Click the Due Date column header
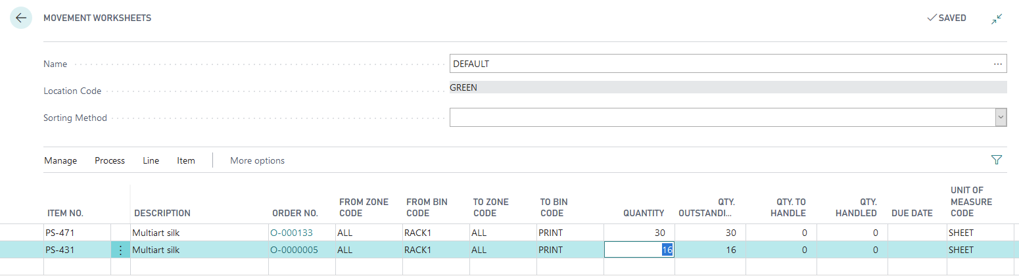The image size is (1019, 280). [x=912, y=213]
